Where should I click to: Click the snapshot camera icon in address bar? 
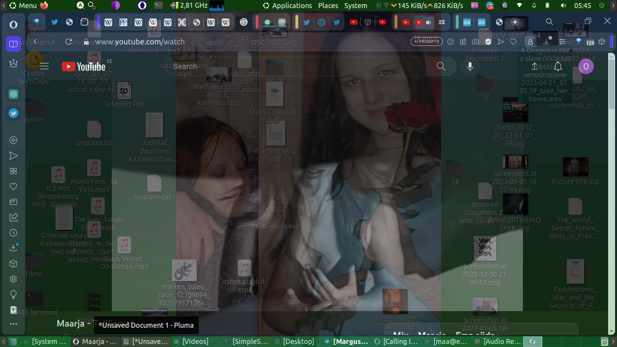pyautogui.click(x=475, y=42)
